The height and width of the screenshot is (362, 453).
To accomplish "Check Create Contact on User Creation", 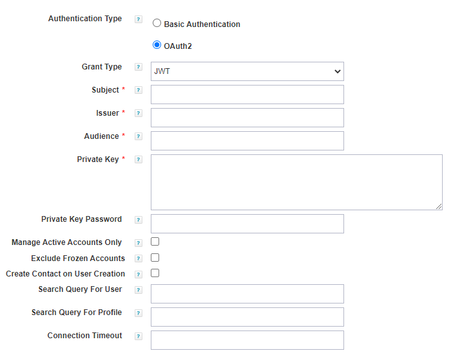I will (x=155, y=273).
